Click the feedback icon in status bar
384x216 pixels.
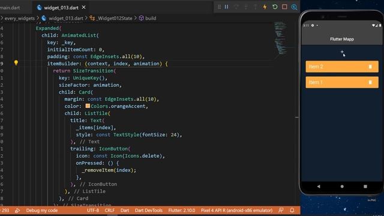point(281,210)
